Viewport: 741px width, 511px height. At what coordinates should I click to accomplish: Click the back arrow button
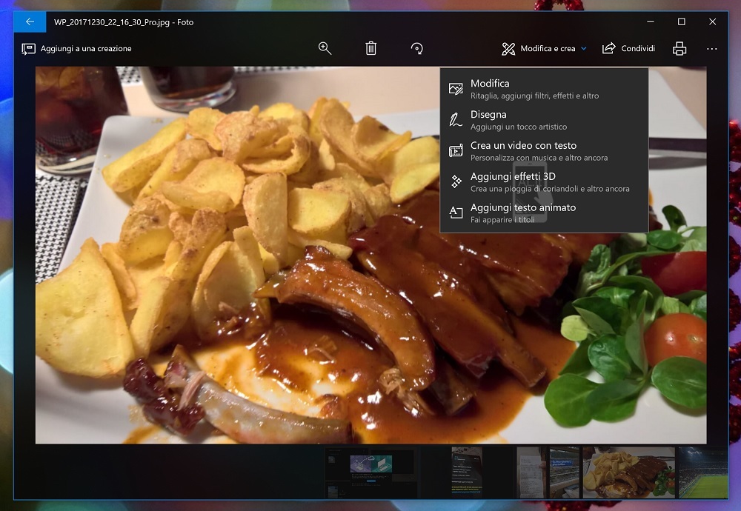pyautogui.click(x=30, y=21)
